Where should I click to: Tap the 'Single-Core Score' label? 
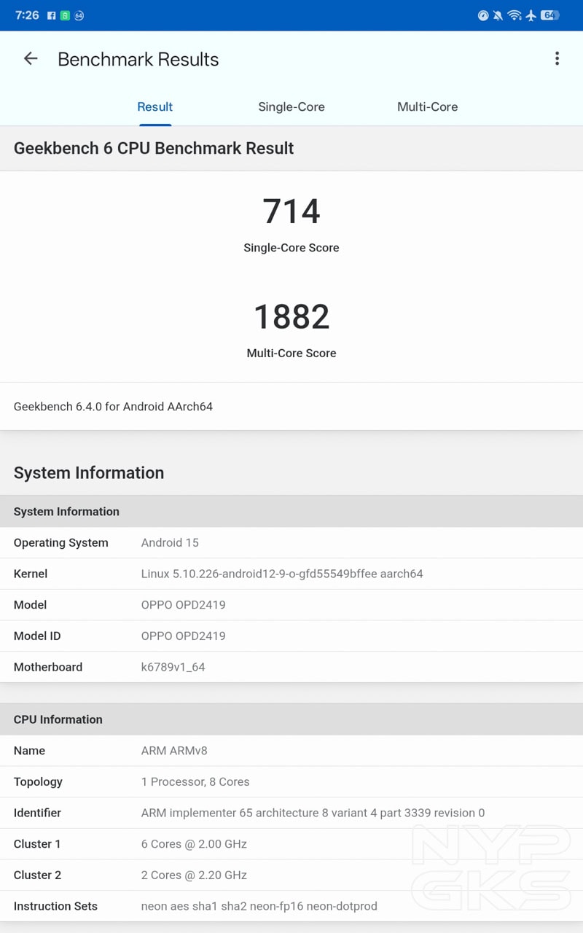tap(291, 248)
